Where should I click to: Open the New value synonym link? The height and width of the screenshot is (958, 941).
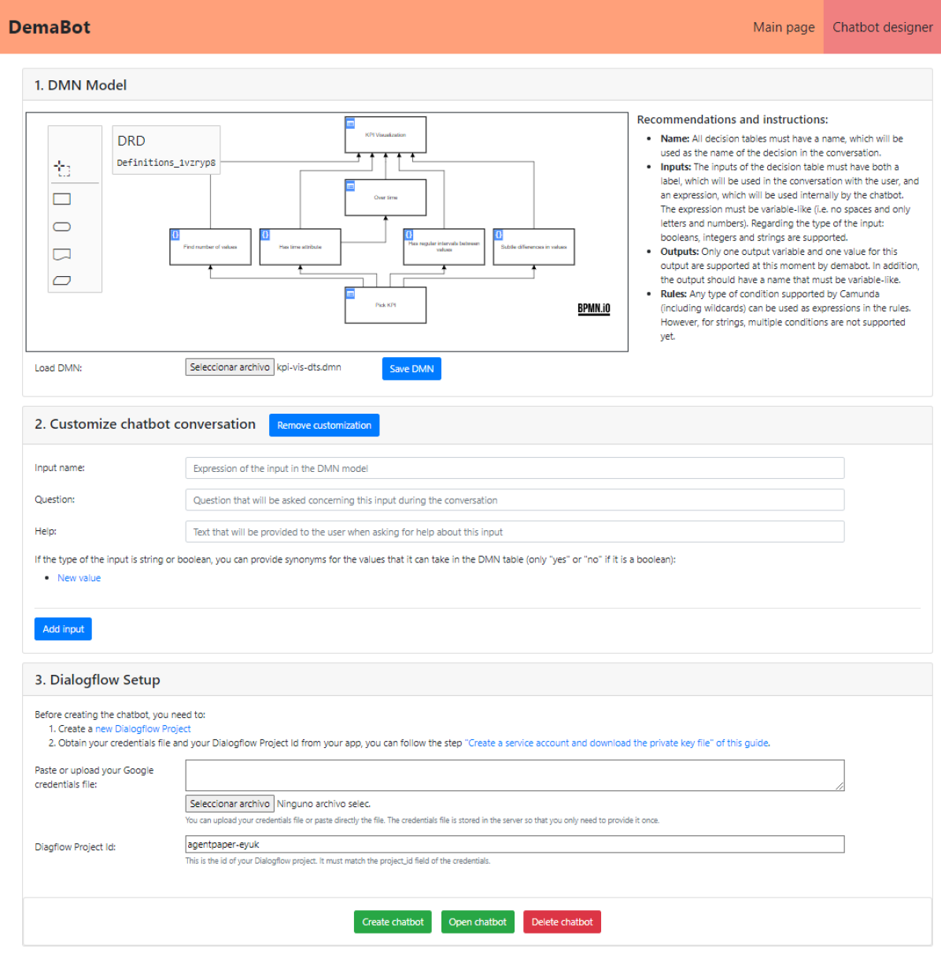(79, 577)
